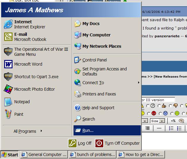The width and height of the screenshot is (187, 159).
Task: Select the thumbs up post icon radio
Action: (159, 106)
